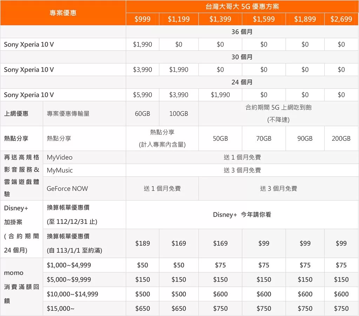Viewport: 359px width, 316px height.
Task: Click the 專案優惠傳輸量 label
Action: click(68, 114)
